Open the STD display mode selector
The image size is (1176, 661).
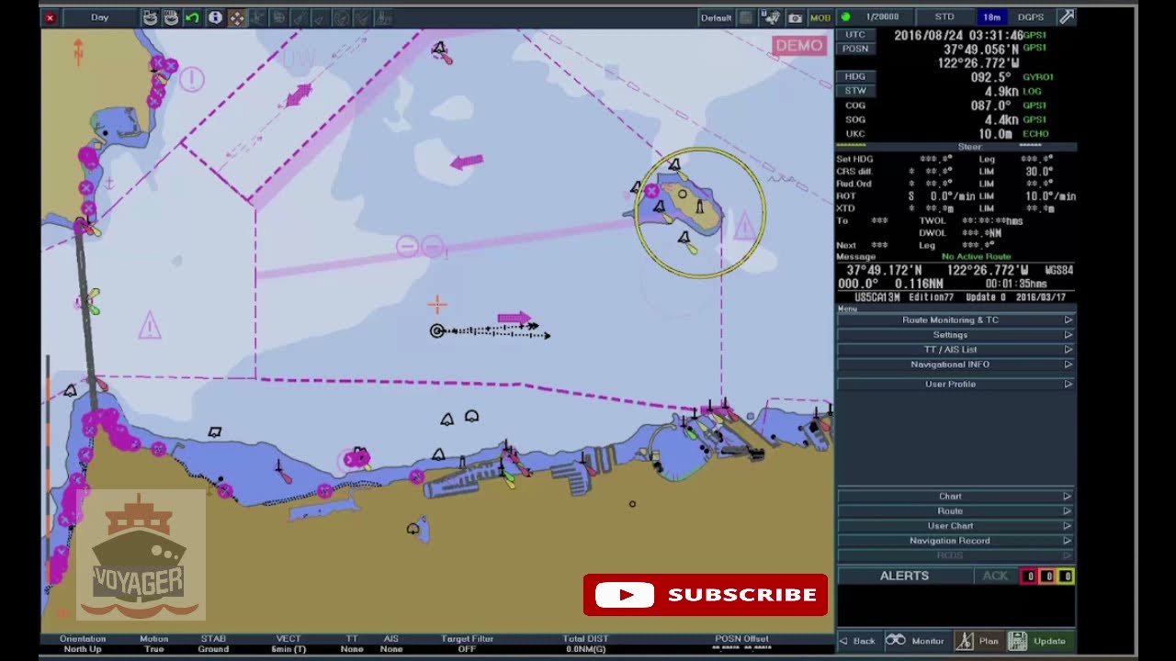pyautogui.click(x=944, y=17)
